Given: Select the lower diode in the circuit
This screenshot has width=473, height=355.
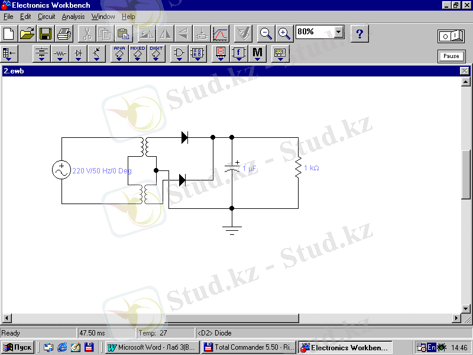Looking at the screenshot, I should click(182, 180).
